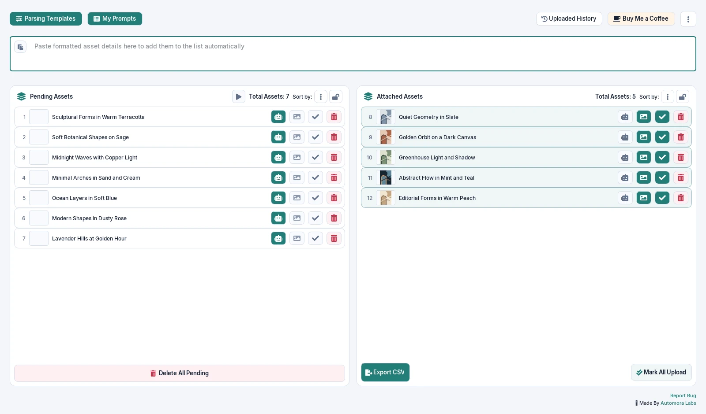Screen dimensions: 706x414
Task: Uncheck upload status for Quiet Geometry in Slate
Action: tap(662, 117)
